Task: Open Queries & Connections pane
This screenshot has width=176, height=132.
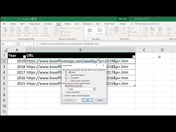Action: [70, 28]
